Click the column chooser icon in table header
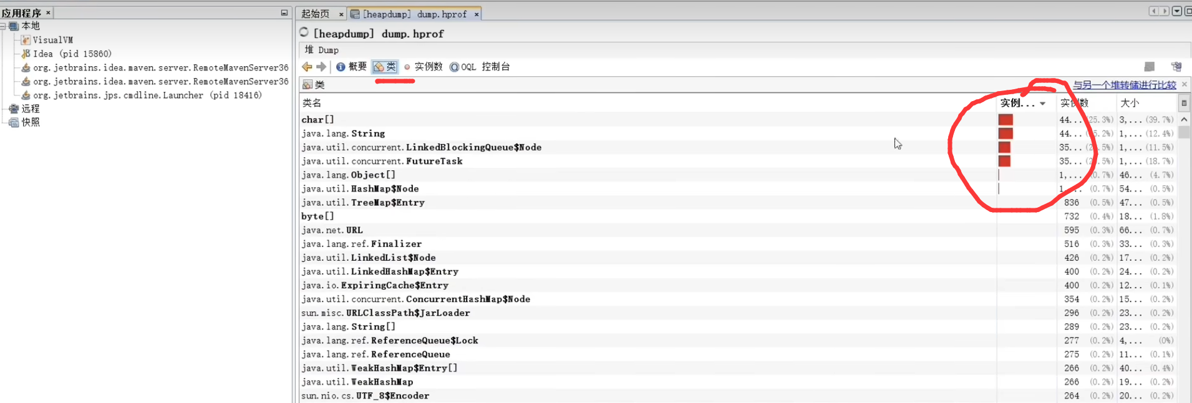Screen dimensions: 1192x403 1183,103
